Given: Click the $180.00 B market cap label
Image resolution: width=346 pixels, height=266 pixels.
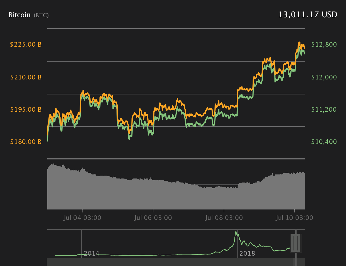Looking at the screenshot, I should [x=26, y=142].
